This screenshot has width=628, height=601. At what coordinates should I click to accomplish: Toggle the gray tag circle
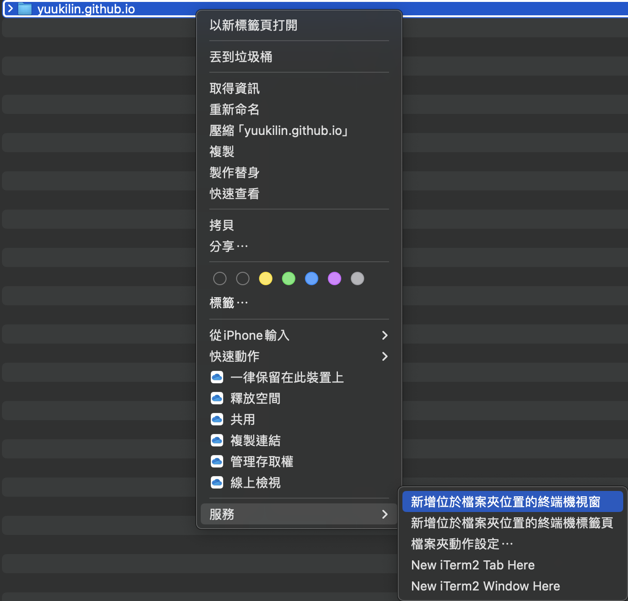pos(357,278)
